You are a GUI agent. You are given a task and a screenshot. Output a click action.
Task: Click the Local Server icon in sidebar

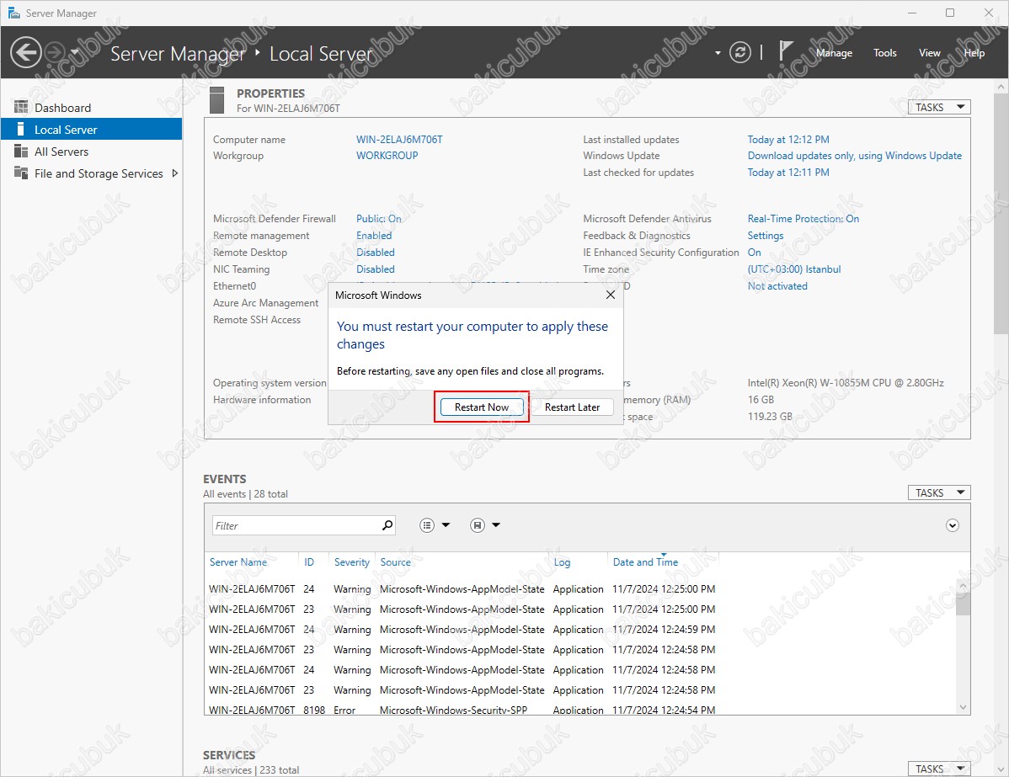click(x=20, y=129)
